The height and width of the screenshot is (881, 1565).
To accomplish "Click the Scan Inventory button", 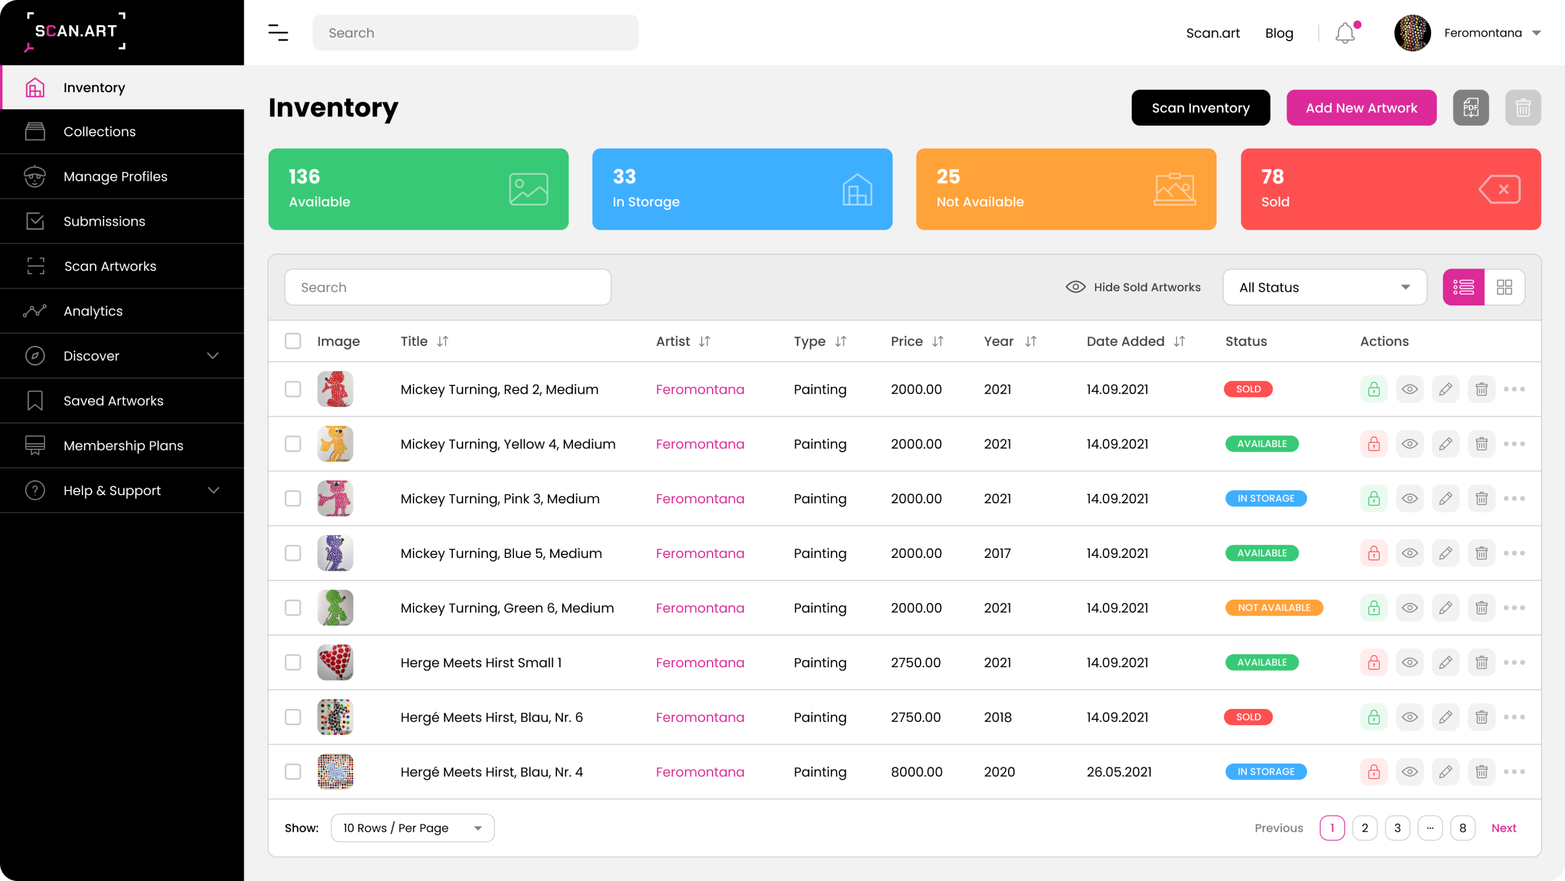I will pyautogui.click(x=1200, y=107).
